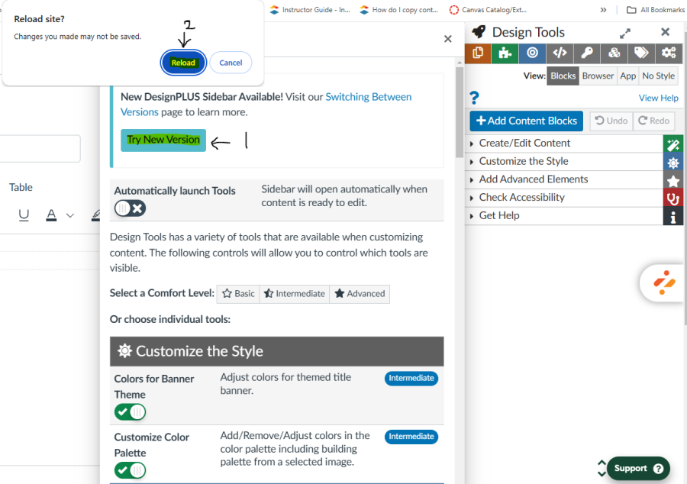Click View Help link
The image size is (687, 484).
(x=658, y=98)
